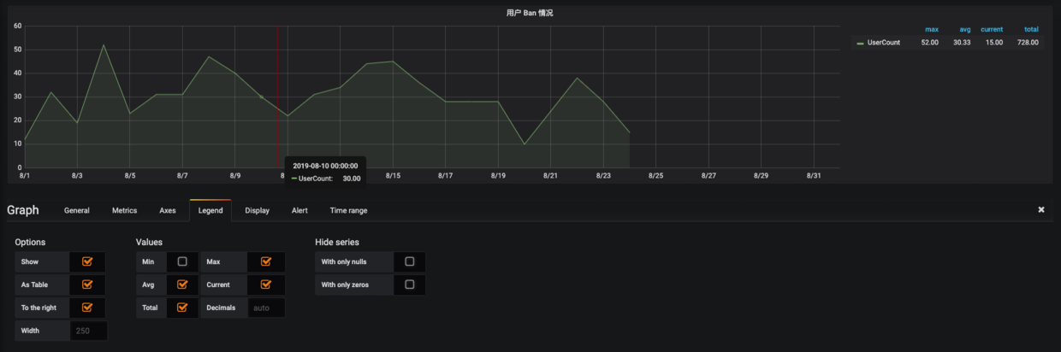Image resolution: width=1061 pixels, height=352 pixels.
Task: Click the 52.00 max value cell
Action: (929, 43)
